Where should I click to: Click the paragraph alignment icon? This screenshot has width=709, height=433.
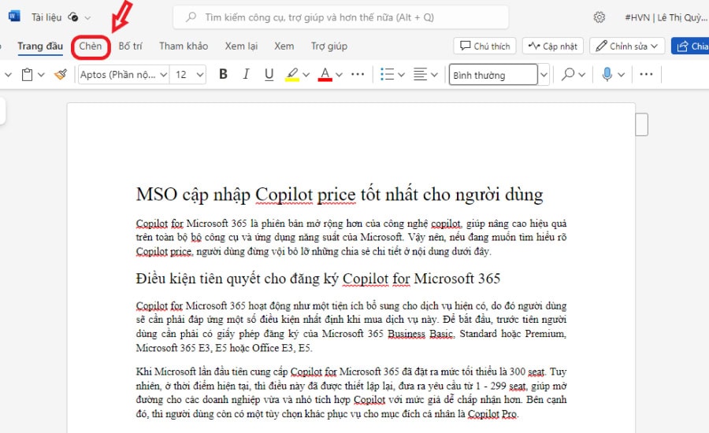420,74
